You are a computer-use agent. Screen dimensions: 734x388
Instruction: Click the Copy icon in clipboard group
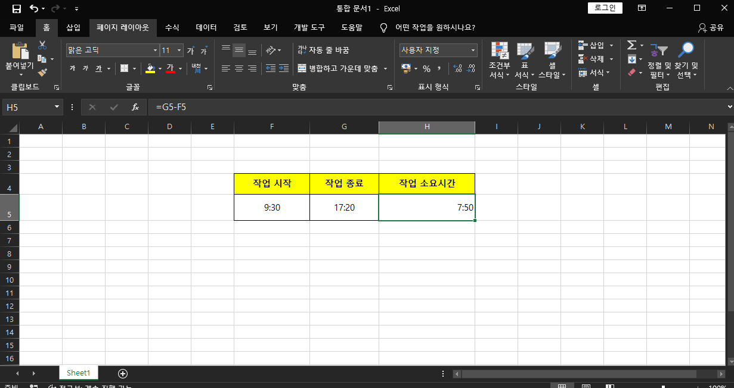point(42,59)
